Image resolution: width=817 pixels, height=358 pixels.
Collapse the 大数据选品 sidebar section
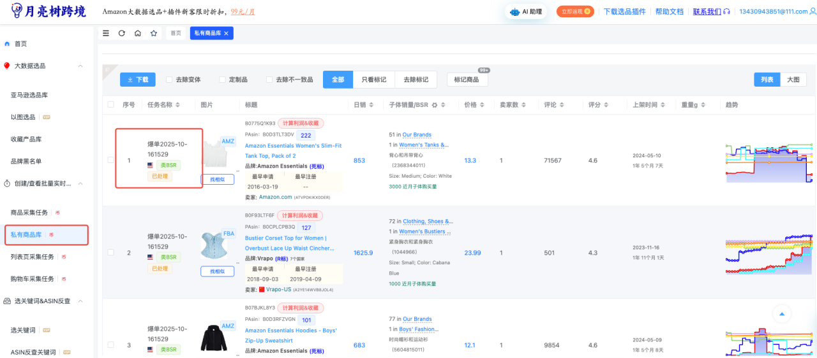pyautogui.click(x=80, y=66)
